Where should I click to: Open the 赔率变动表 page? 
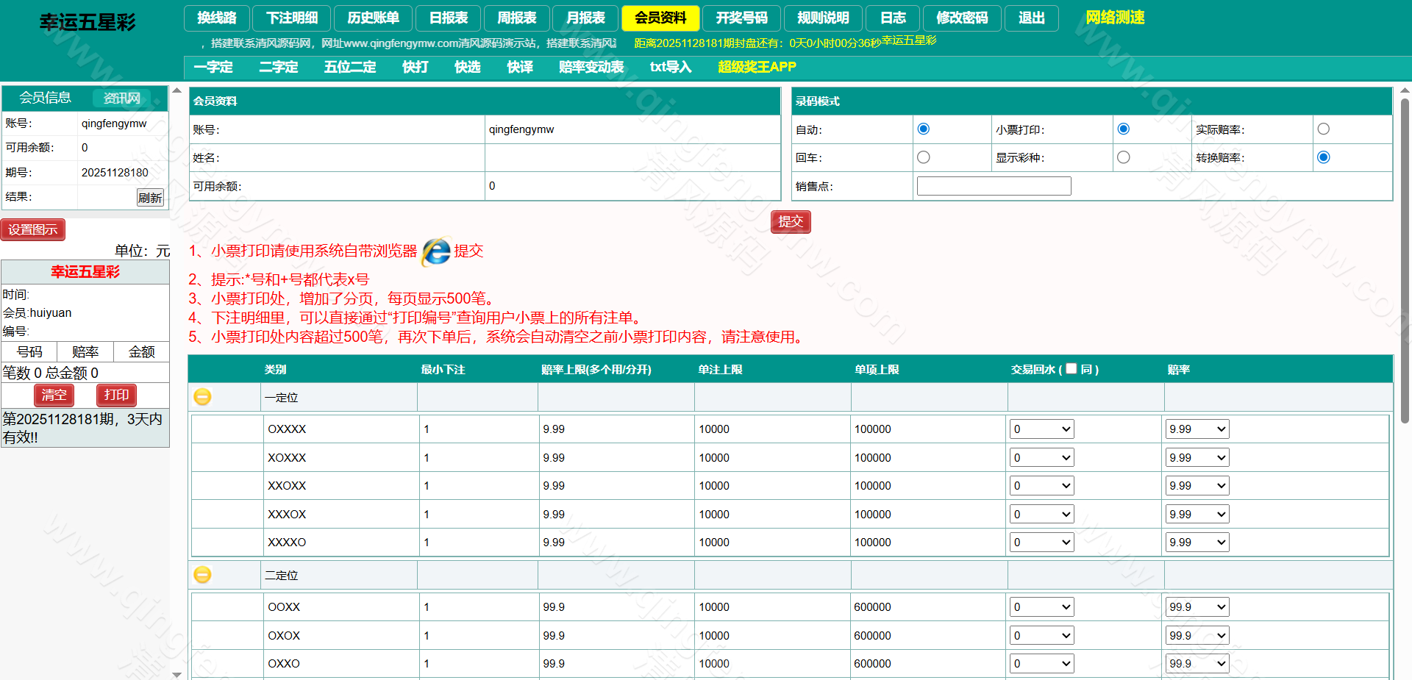tap(591, 67)
